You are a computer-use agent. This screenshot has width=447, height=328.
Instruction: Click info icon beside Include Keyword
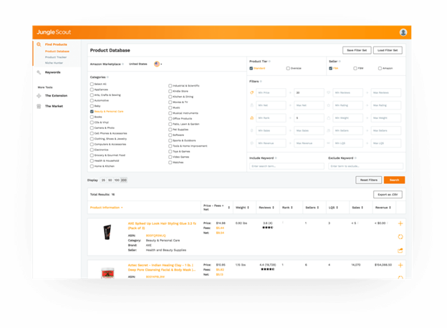[276, 158]
